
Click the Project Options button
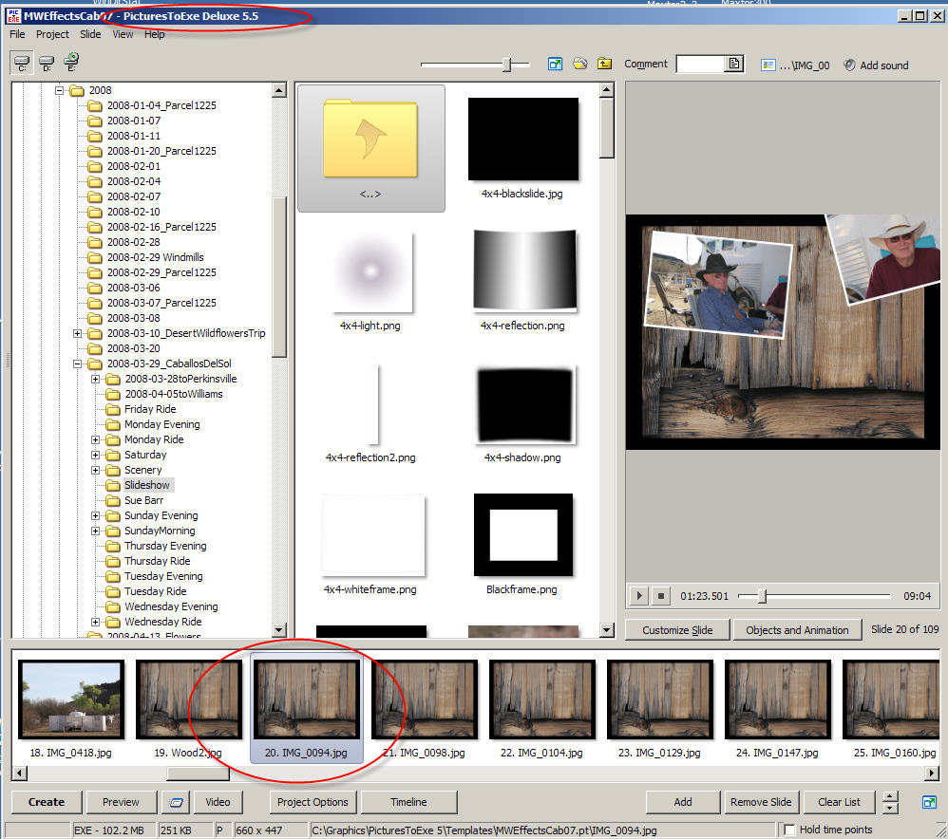(313, 802)
